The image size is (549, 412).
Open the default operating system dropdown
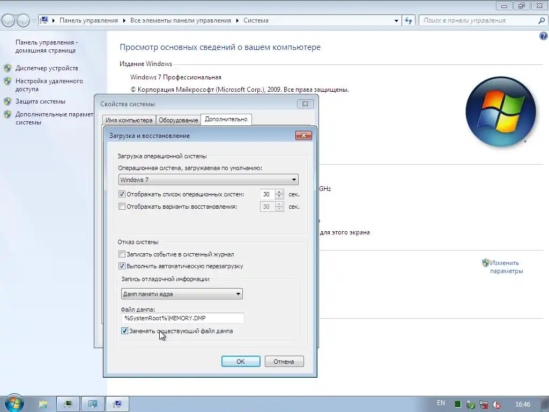pyautogui.click(x=209, y=180)
